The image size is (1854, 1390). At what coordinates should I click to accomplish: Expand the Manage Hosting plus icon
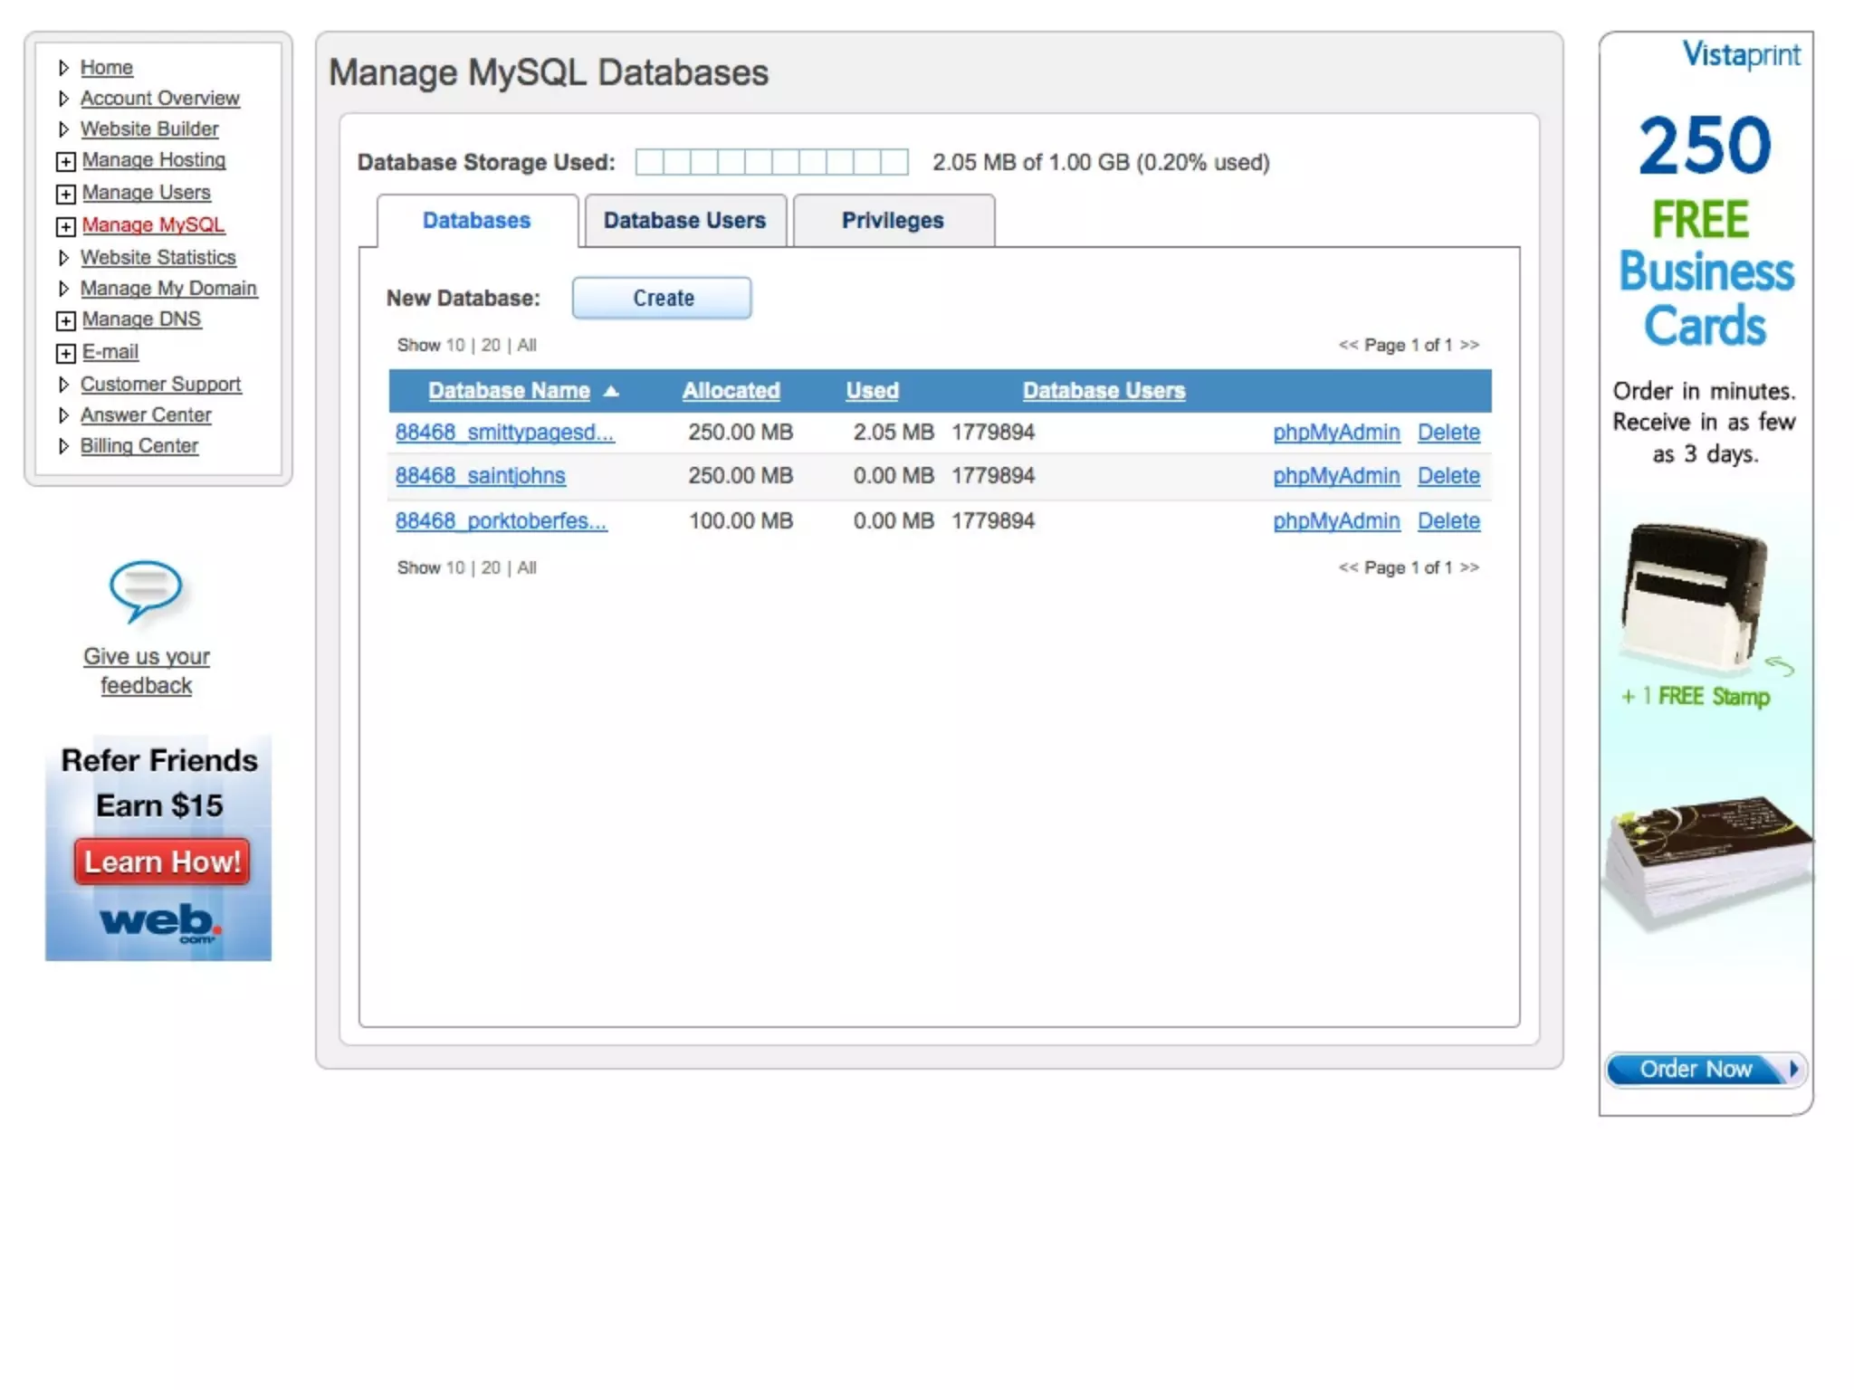(x=65, y=162)
